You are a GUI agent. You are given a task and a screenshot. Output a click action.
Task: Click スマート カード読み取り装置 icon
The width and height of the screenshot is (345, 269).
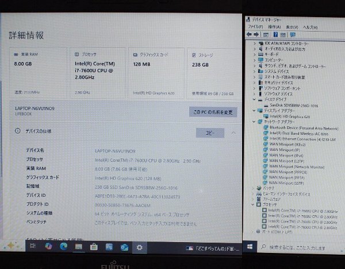260,77
